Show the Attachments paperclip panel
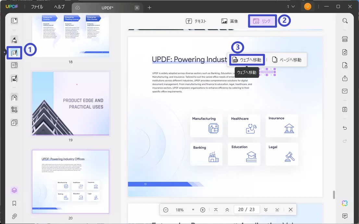Image resolution: width=359 pixels, height=224 pixels. 14,216
